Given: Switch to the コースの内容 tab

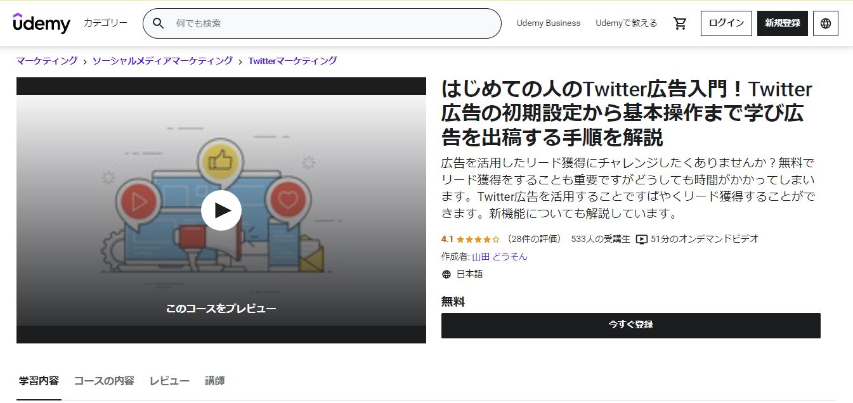Looking at the screenshot, I should tap(104, 381).
